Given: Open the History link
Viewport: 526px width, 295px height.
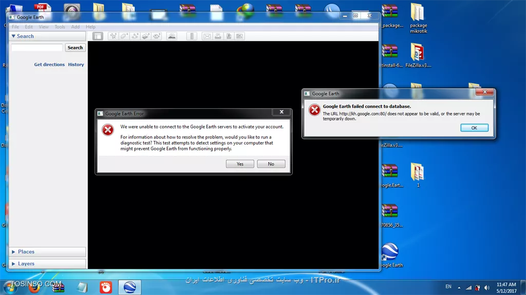Looking at the screenshot, I should click(76, 64).
